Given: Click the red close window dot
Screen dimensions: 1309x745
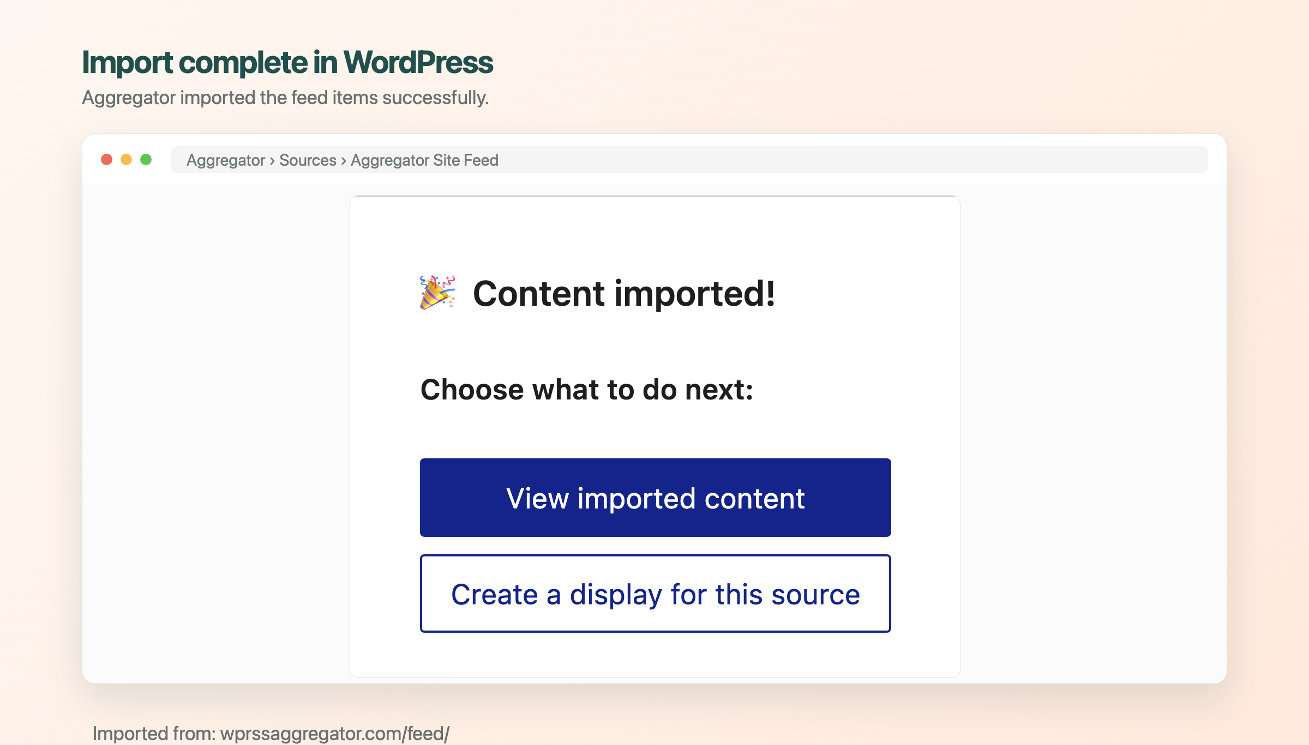Looking at the screenshot, I should (x=107, y=159).
